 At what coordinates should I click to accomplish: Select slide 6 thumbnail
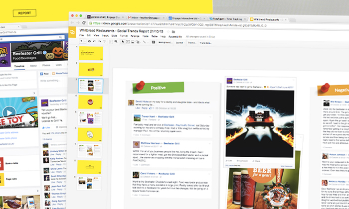(x=90, y=134)
